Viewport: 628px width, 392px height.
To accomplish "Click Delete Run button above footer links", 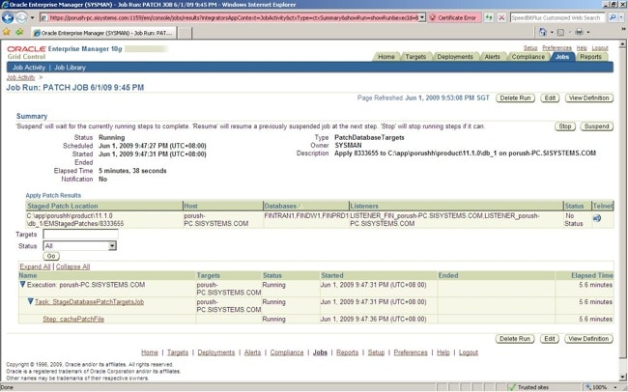I will [515, 339].
